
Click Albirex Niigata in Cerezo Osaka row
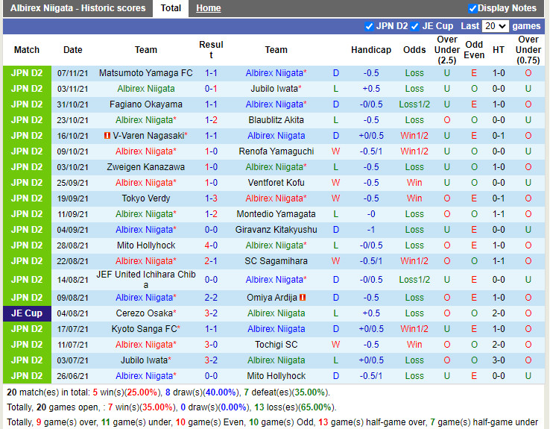(x=276, y=313)
